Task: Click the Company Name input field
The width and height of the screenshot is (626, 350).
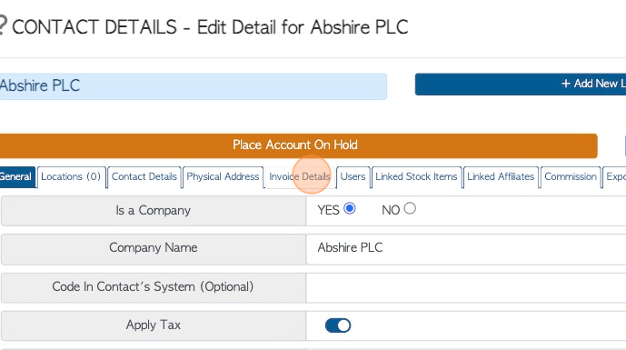Action: click(466, 247)
